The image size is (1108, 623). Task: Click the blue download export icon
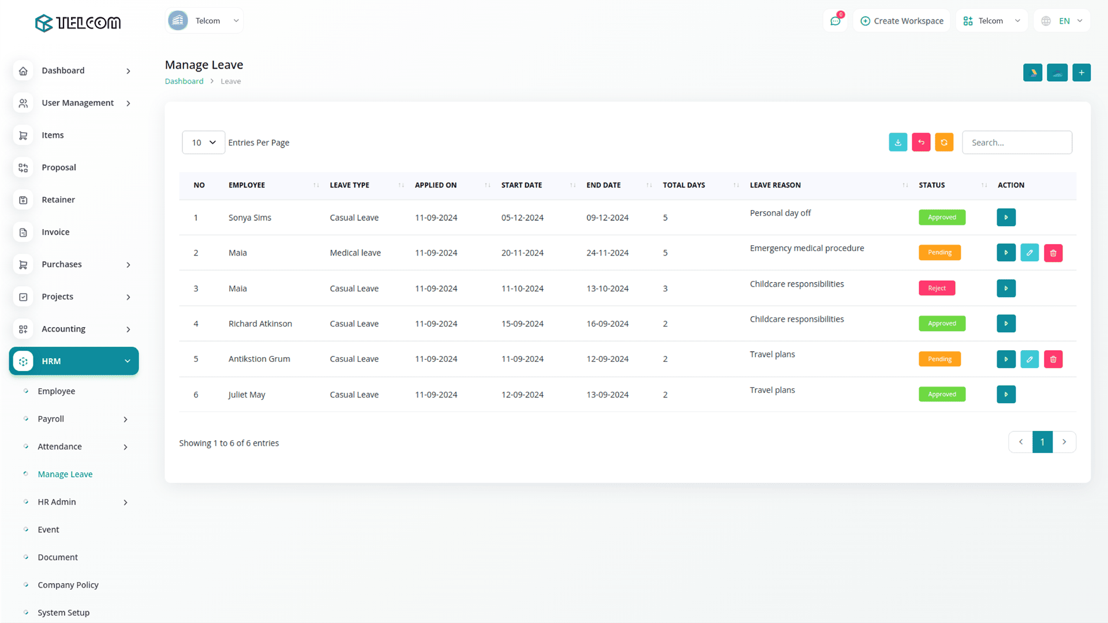coord(898,142)
